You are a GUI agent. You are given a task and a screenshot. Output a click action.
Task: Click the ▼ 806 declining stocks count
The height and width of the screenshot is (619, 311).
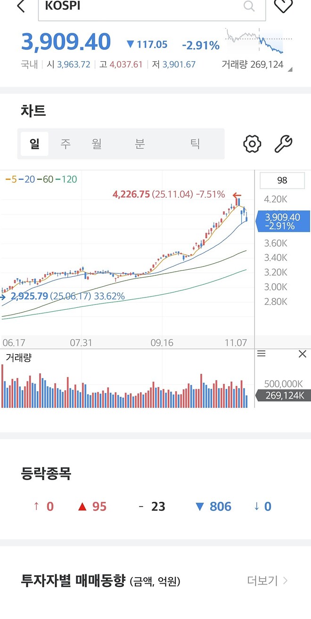(x=212, y=506)
